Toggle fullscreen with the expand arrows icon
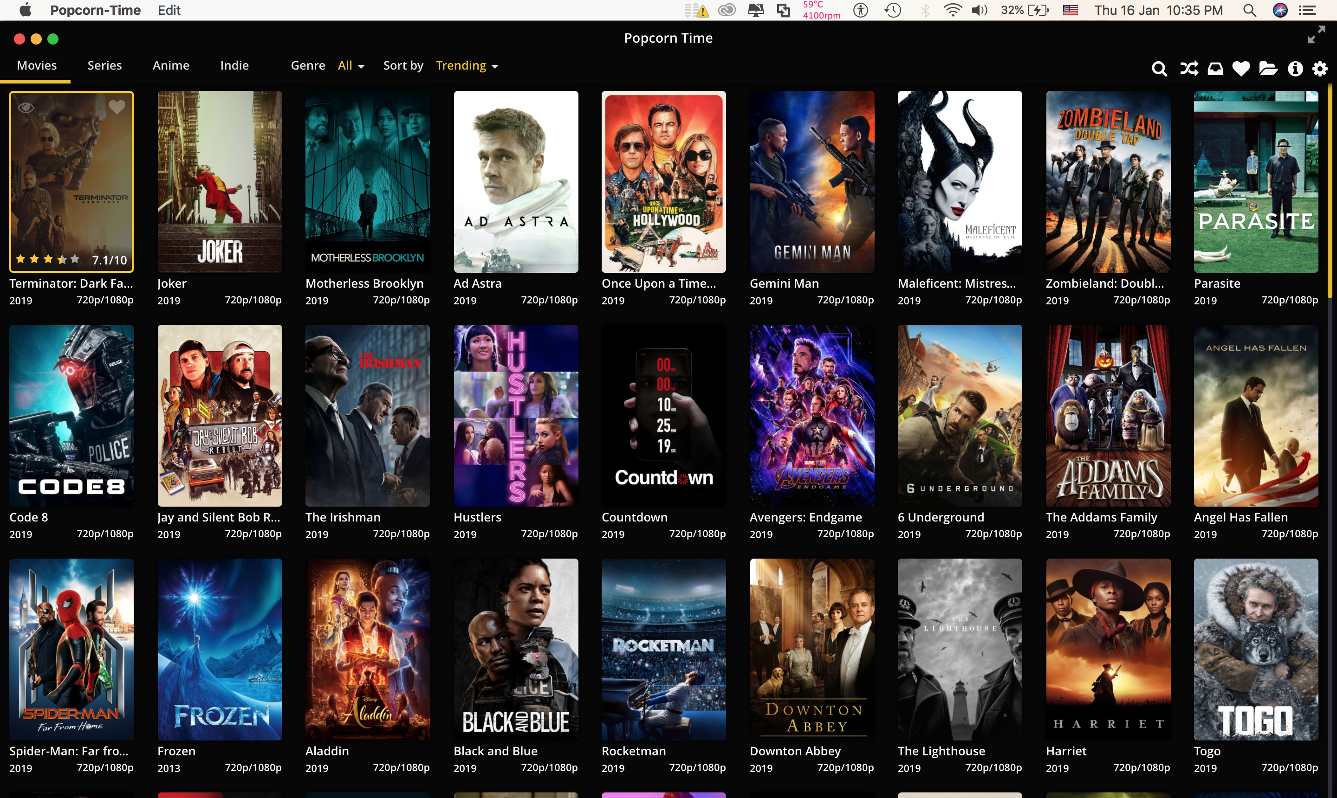Image resolution: width=1337 pixels, height=798 pixels. click(1316, 34)
